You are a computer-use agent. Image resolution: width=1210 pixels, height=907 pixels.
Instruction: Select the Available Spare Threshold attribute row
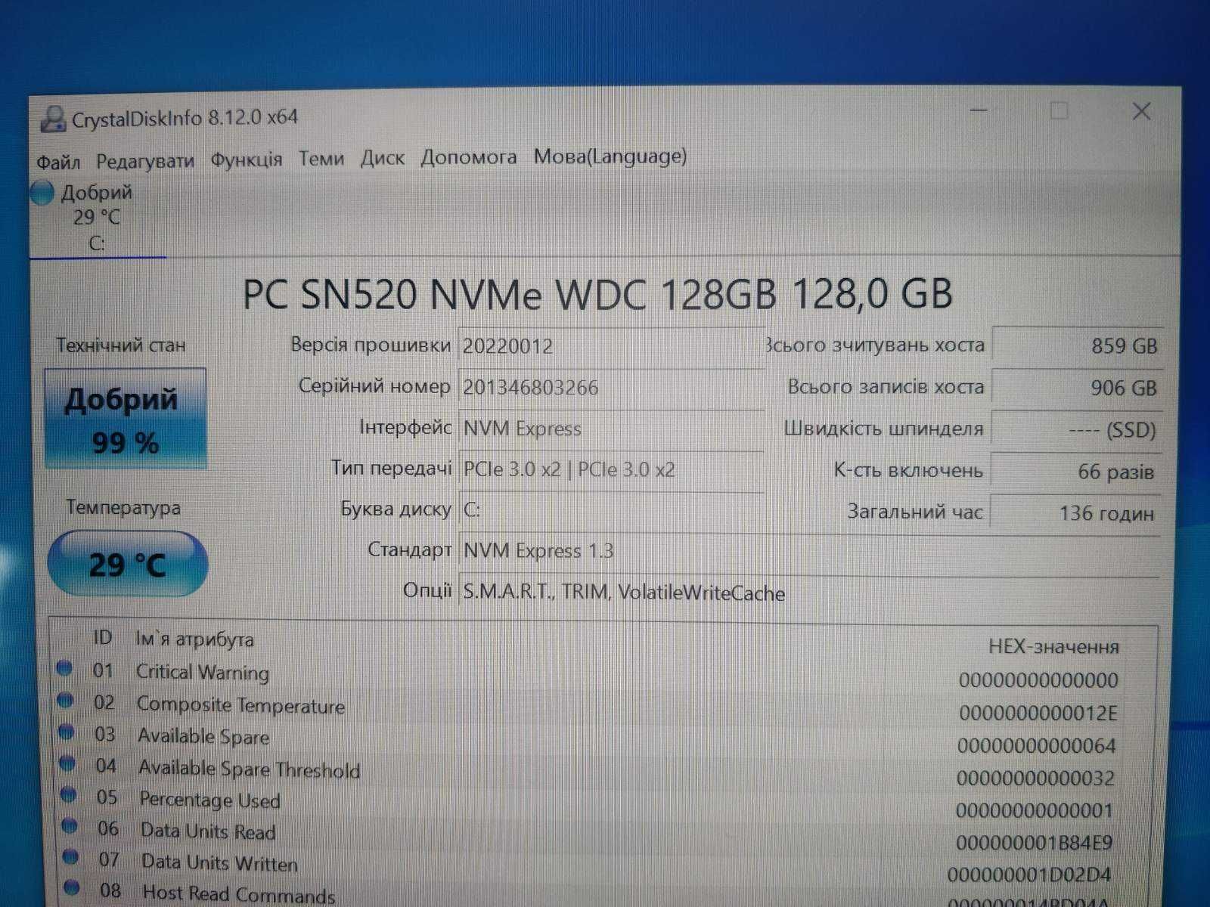[588, 771]
